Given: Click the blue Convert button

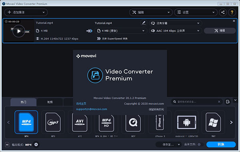Looking at the screenshot, I should point(221,144).
